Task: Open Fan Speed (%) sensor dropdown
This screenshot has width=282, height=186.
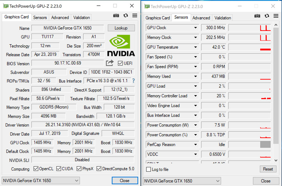Action: point(195,57)
